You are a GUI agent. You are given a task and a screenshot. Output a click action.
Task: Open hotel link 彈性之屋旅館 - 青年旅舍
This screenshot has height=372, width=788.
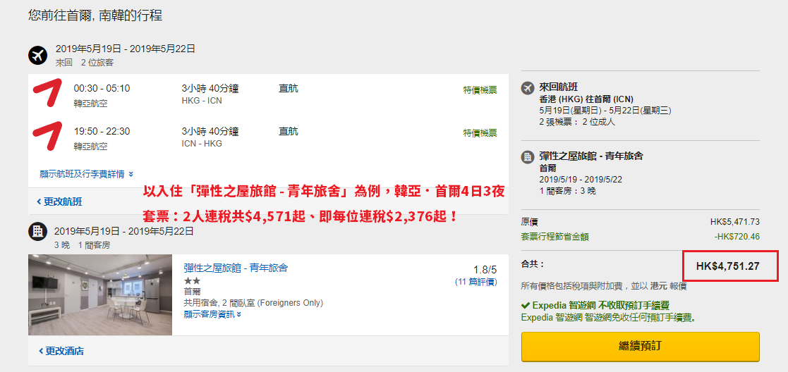click(236, 268)
